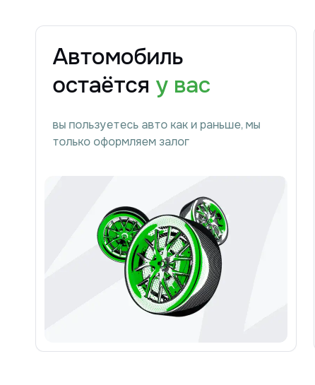Click the hub of the large wheel
Screen dimensions: 315x385
[x=161, y=264]
